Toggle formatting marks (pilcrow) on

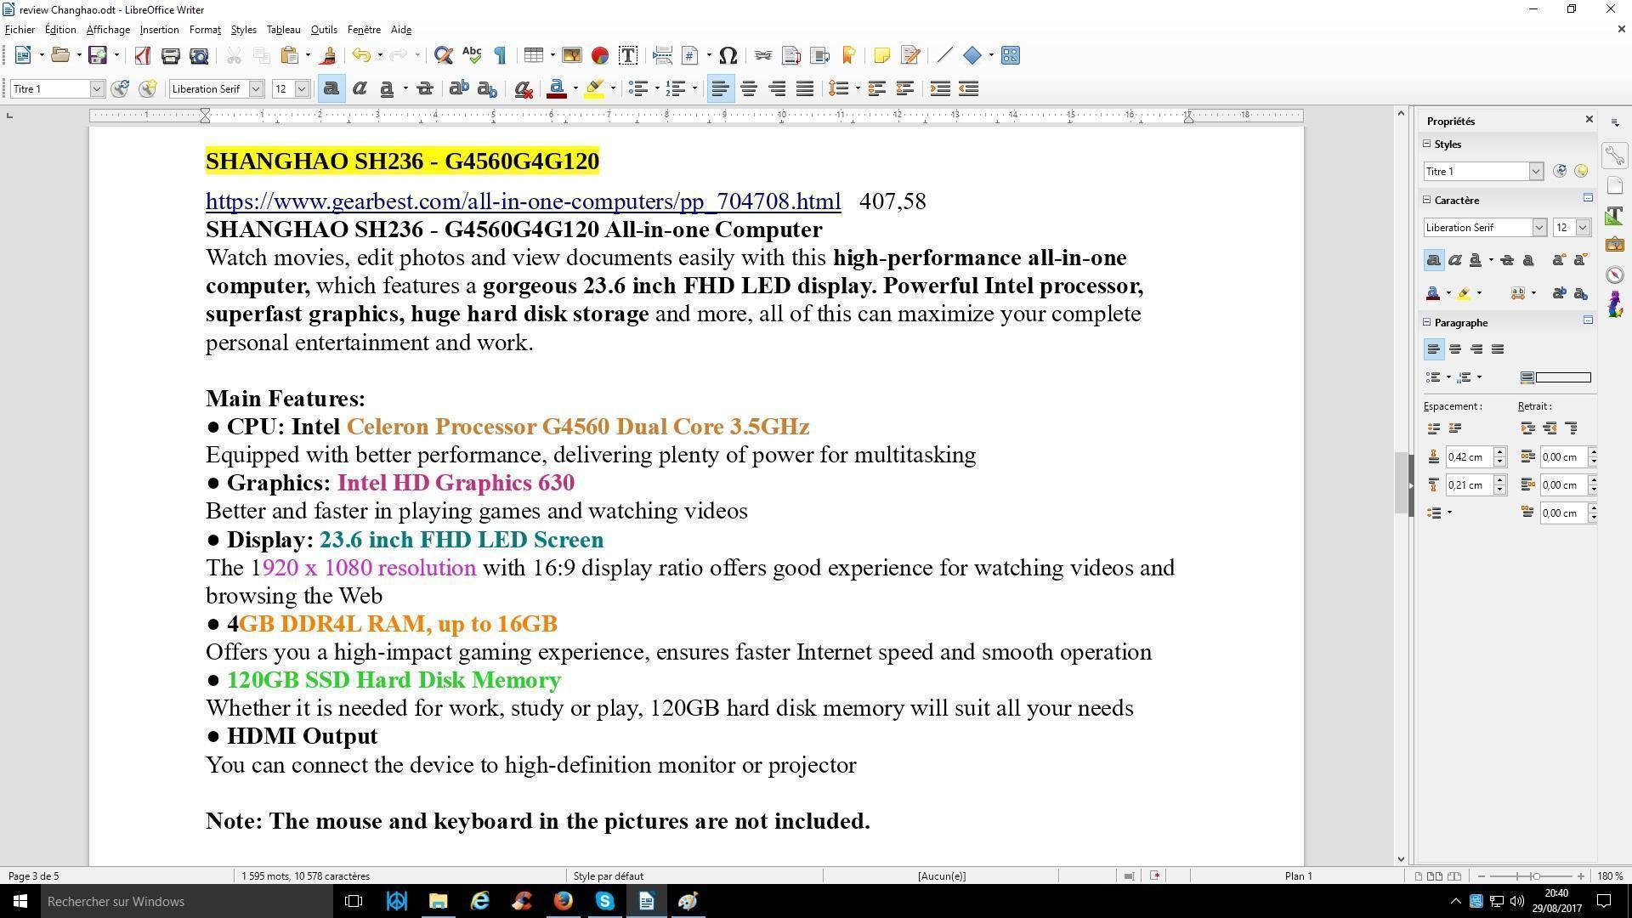coord(501,56)
